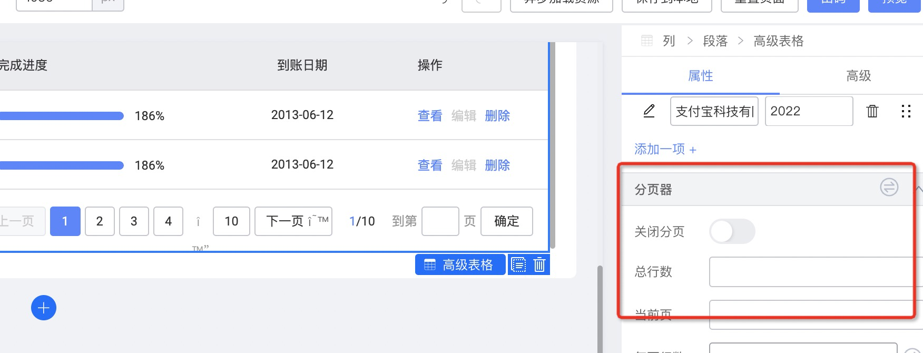This screenshot has height=353, width=923.
Task: Click the 高级表格 selection label tag
Action: pos(460,264)
